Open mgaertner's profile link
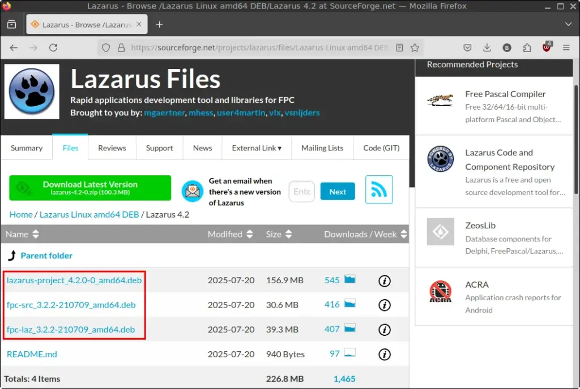Viewport: 580px width, 389px height. 164,113
